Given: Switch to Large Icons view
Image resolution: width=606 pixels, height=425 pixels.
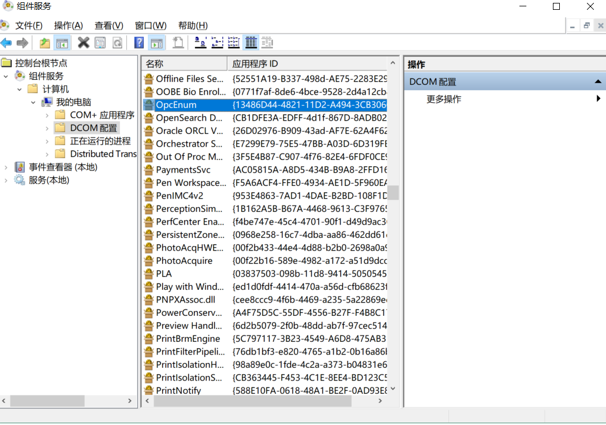Looking at the screenshot, I should pos(200,43).
